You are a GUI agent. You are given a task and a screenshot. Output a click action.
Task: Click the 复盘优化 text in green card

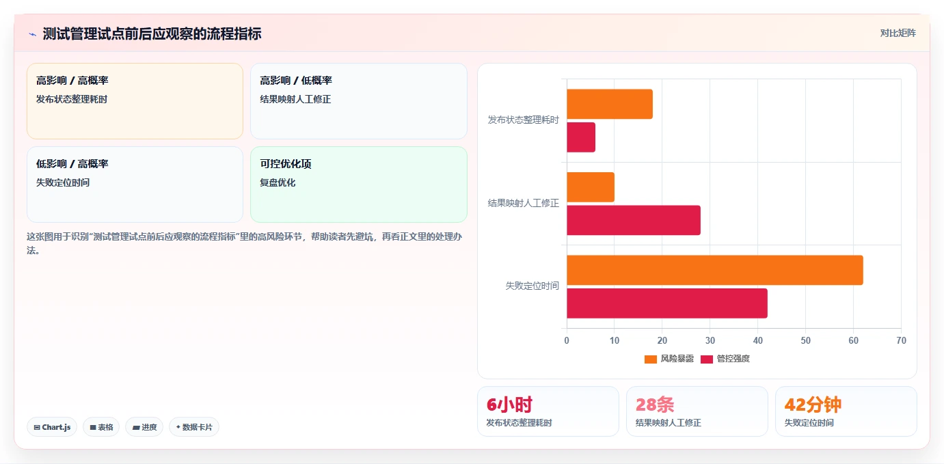point(278,182)
